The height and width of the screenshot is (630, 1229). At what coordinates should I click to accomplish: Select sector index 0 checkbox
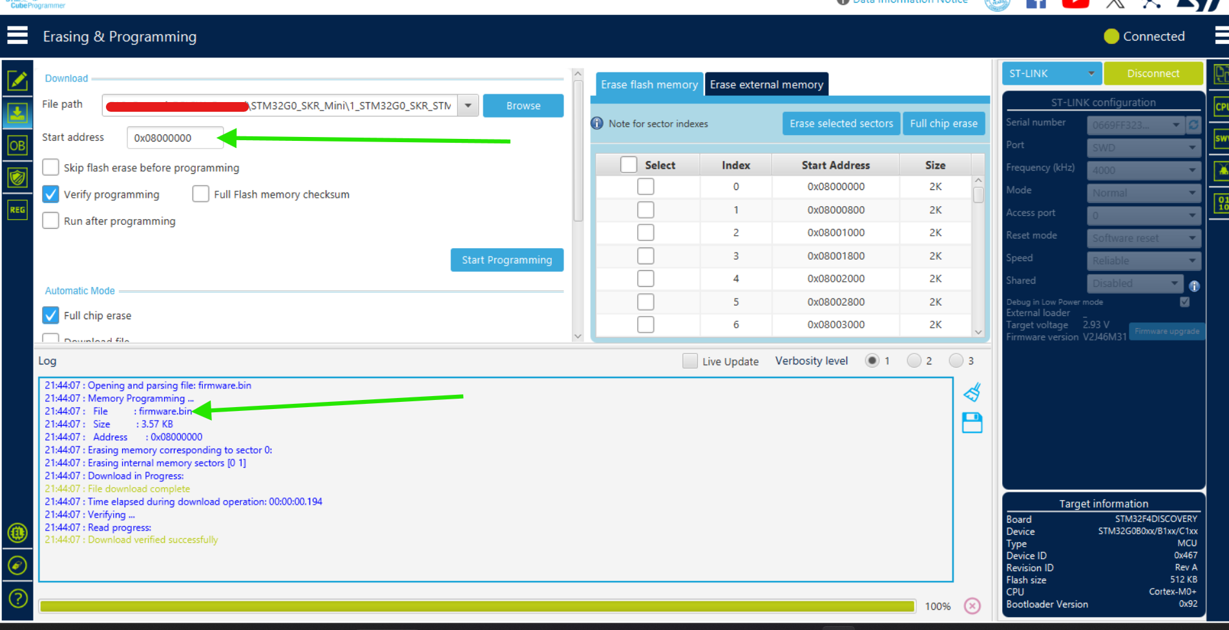646,187
